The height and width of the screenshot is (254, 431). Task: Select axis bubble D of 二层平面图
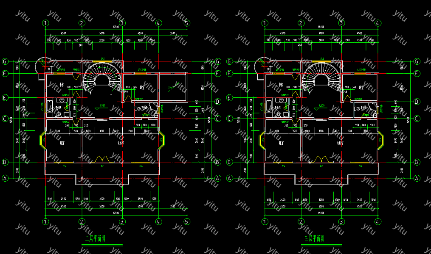click(x=218, y=102)
